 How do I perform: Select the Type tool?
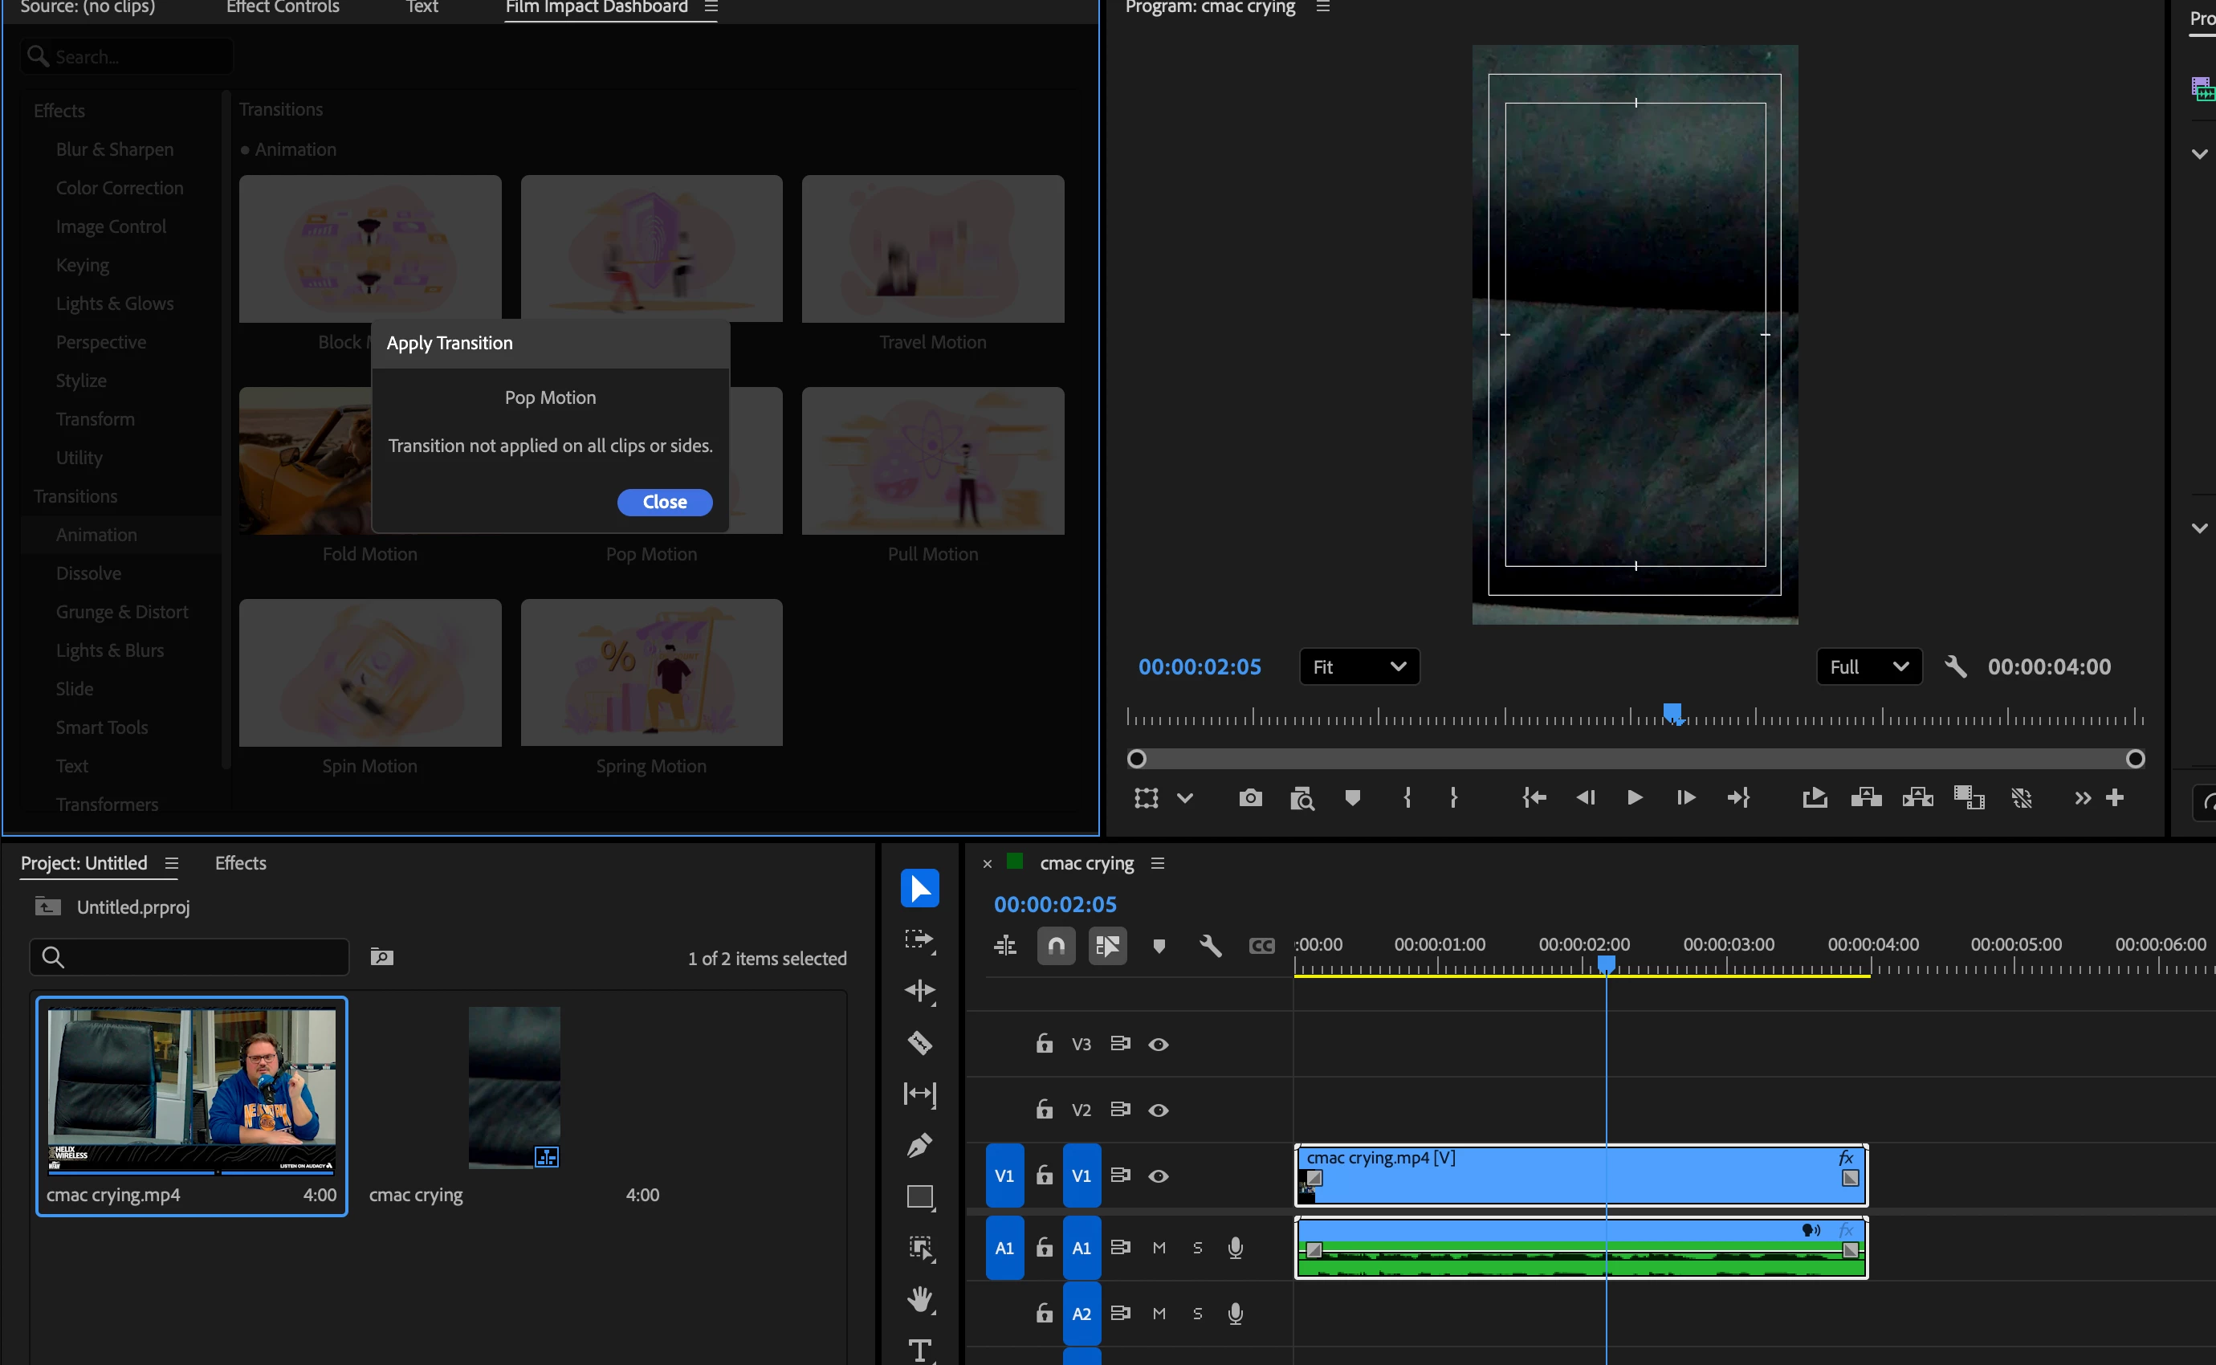[x=920, y=1350]
